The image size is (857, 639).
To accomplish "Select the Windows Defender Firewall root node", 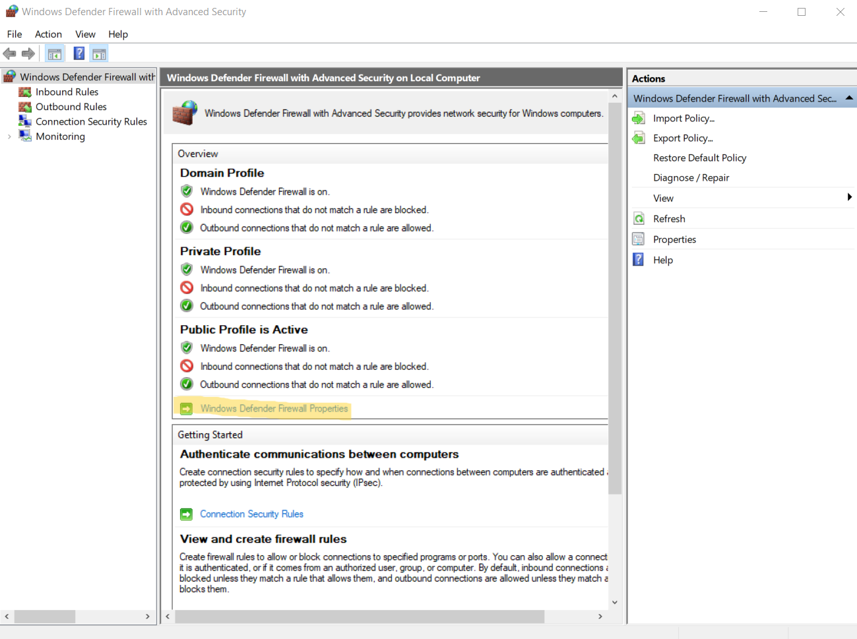I will coord(88,77).
